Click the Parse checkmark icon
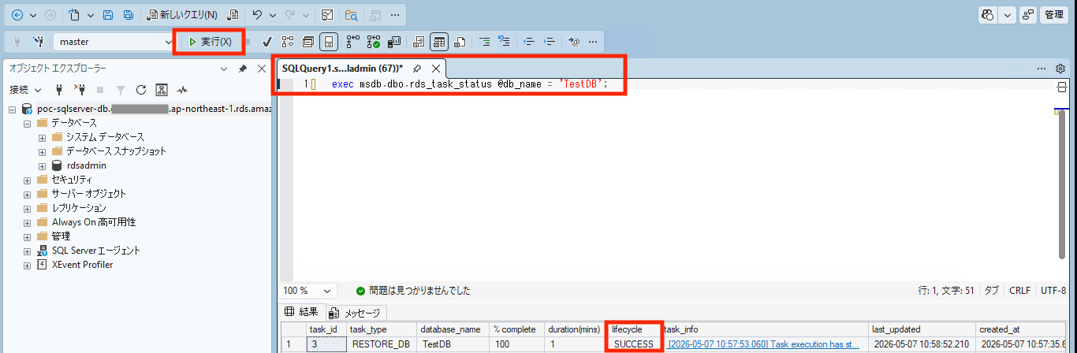 pyautogui.click(x=267, y=41)
